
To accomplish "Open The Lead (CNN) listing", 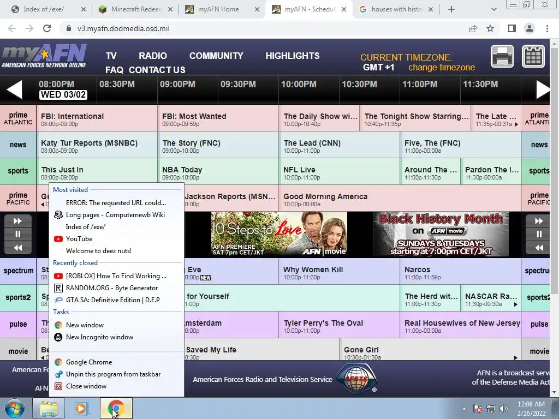I will coord(340,145).
